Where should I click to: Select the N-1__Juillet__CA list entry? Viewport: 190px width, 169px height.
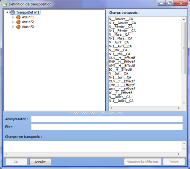(121, 101)
